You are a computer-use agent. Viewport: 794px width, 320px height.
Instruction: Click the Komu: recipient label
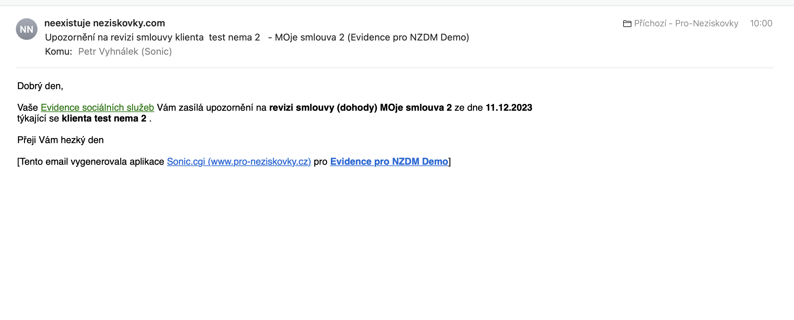(x=58, y=51)
